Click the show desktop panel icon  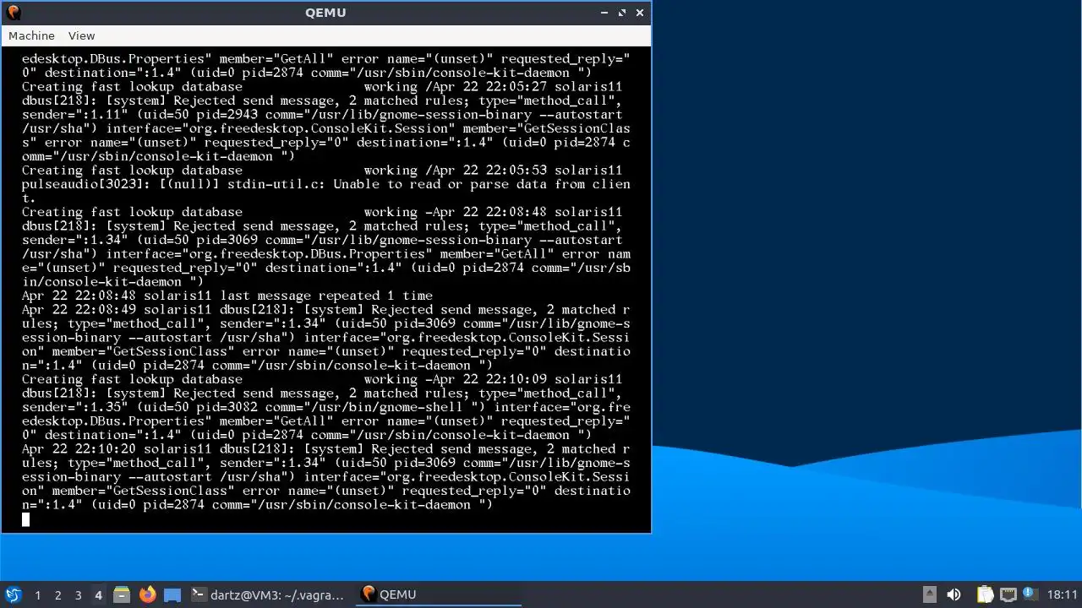tap(172, 594)
